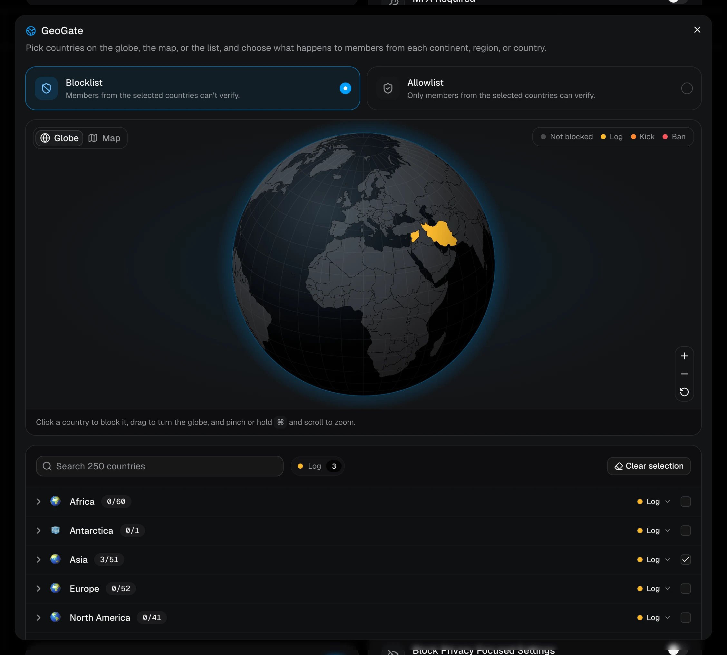Click the Not blocked legend item
Viewport: 727px width, 655px height.
[x=567, y=137]
